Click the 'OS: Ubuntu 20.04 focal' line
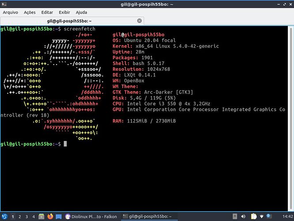Viewport: 294px width, 221px height. click(x=144, y=40)
